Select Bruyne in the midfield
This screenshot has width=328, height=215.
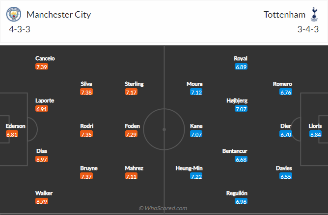(89, 168)
